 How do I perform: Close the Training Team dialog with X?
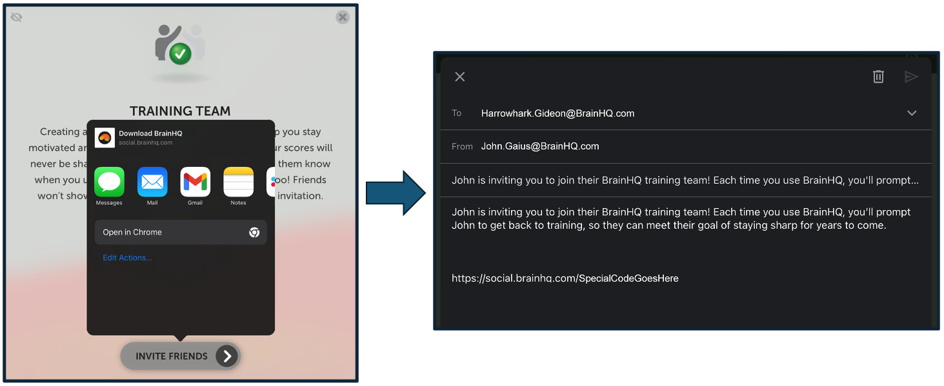tap(343, 17)
